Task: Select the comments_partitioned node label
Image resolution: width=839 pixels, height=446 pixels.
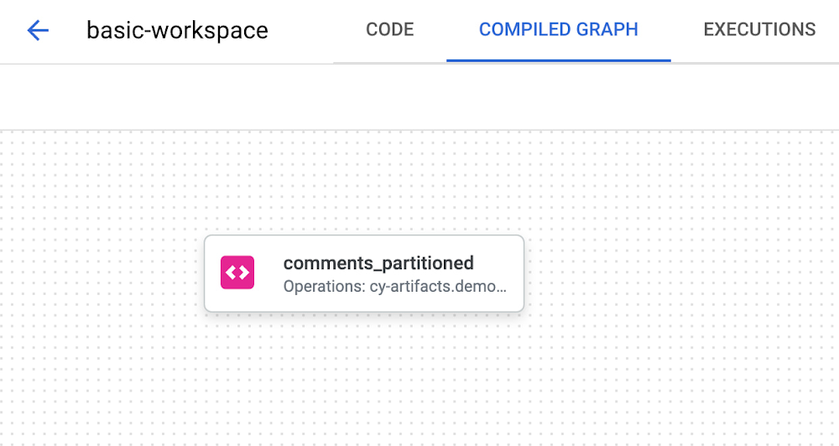Action: [x=378, y=263]
